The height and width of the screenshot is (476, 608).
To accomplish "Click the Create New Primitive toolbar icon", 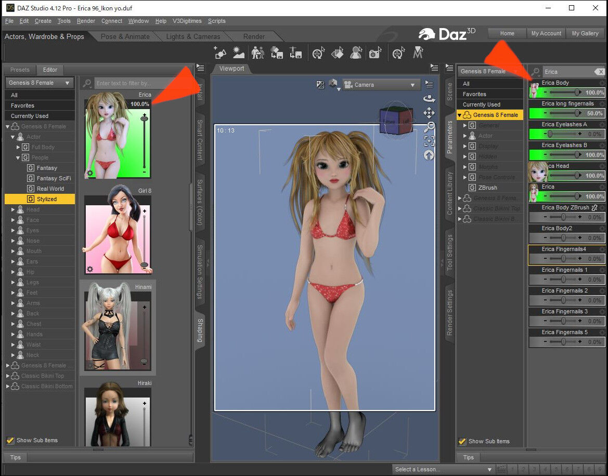I will click(x=220, y=52).
